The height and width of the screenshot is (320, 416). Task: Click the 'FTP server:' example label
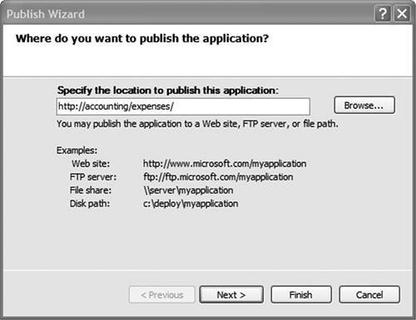tap(93, 177)
